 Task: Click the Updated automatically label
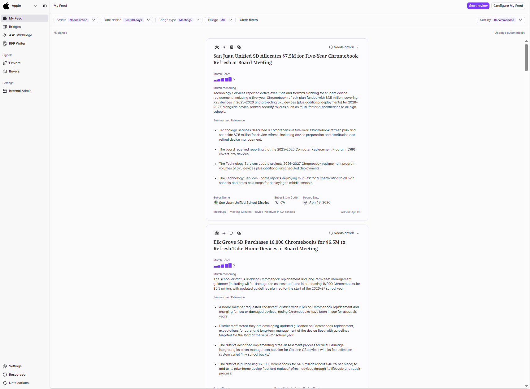510,33
